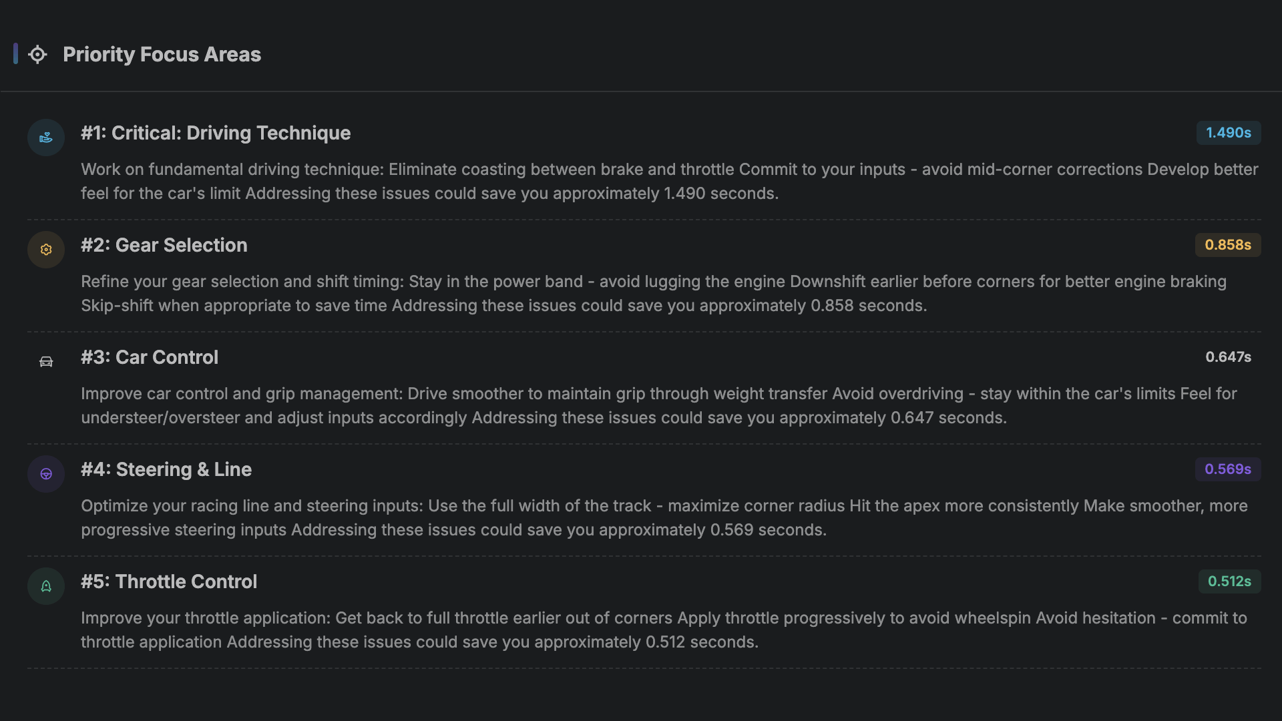Viewport: 1282px width, 721px height.
Task: Click the Throttle Control description paragraph
Action: 664,630
